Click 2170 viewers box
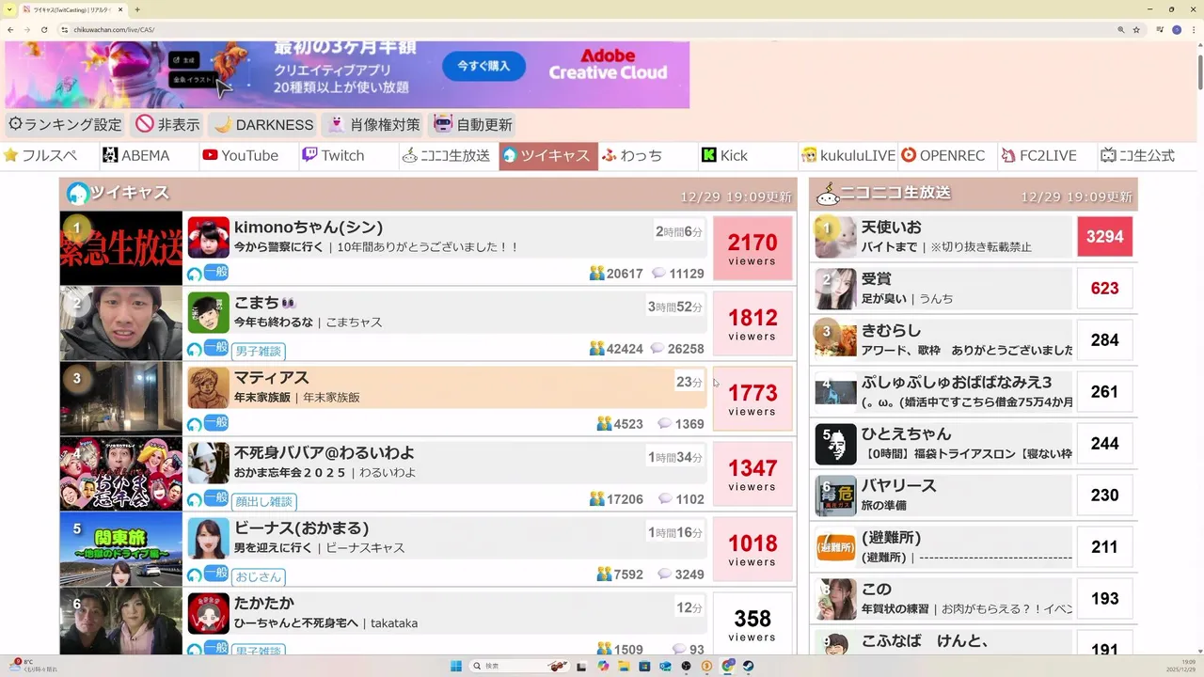 (752, 248)
